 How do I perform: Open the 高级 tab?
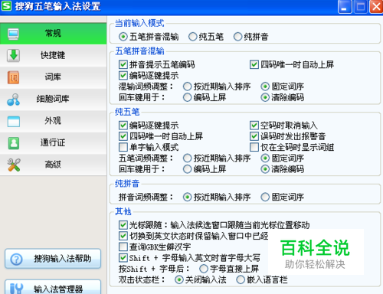[53, 165]
